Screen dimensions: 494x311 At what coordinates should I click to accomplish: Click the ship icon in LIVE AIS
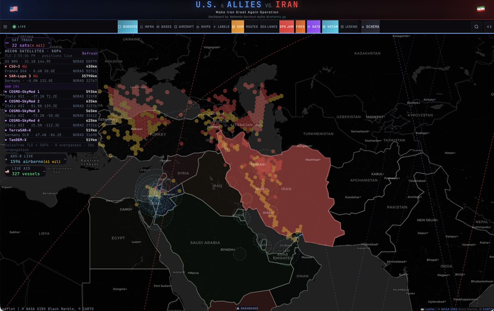(x=7, y=171)
